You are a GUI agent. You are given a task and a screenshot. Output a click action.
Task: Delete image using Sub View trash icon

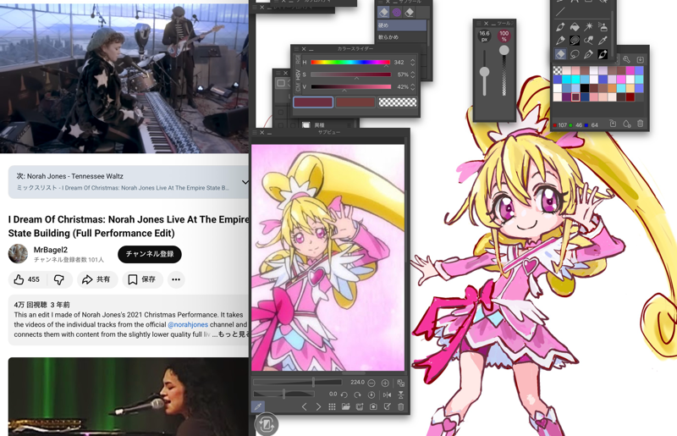(401, 407)
